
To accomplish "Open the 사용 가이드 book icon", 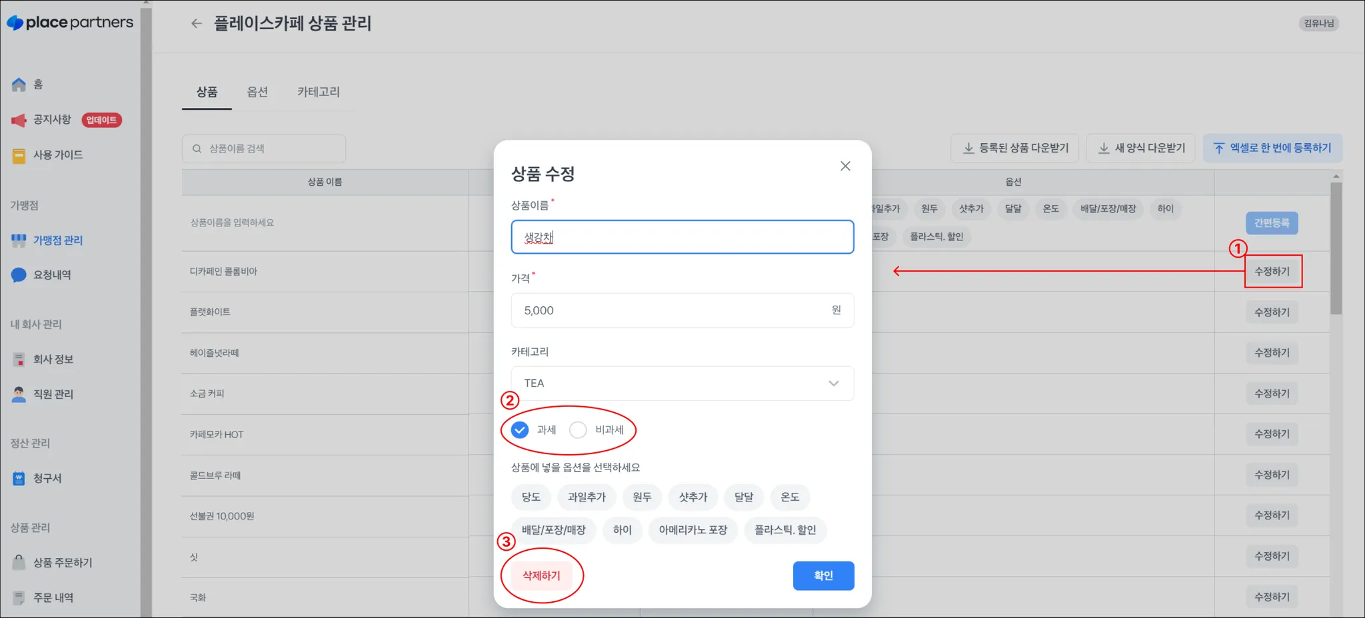I will coord(19,155).
